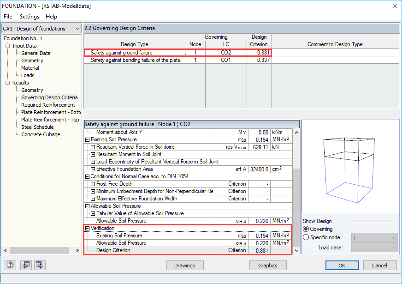Select Required Reinforcement tree item
The height and width of the screenshot is (284, 402).
click(48, 105)
